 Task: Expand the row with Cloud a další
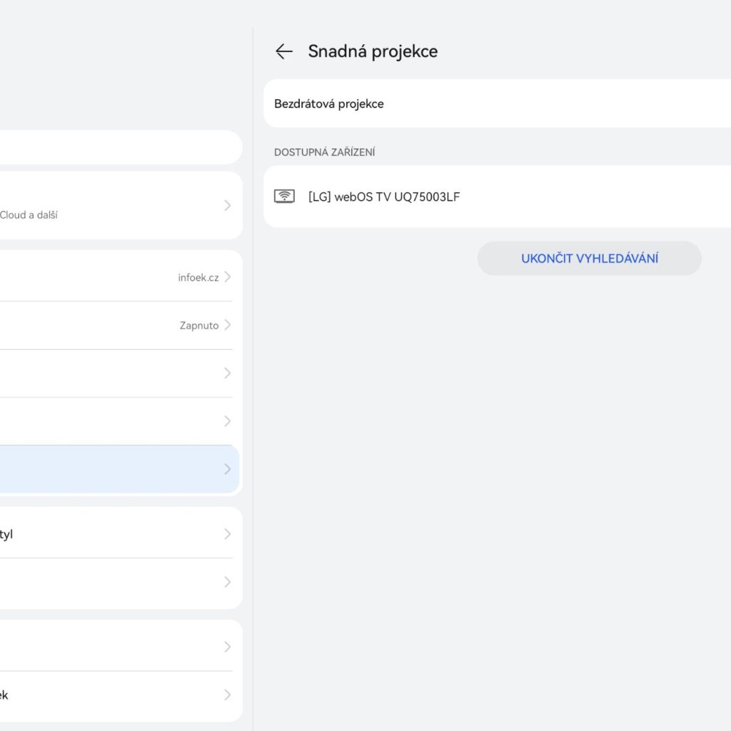tap(227, 206)
